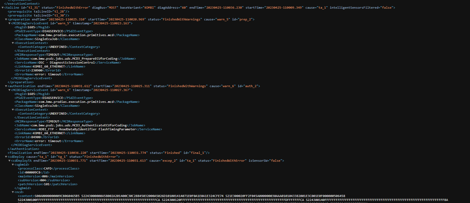The height and width of the screenshot is (203, 470).
Task: Click isSensorSW false attribute
Action: pos(265,161)
